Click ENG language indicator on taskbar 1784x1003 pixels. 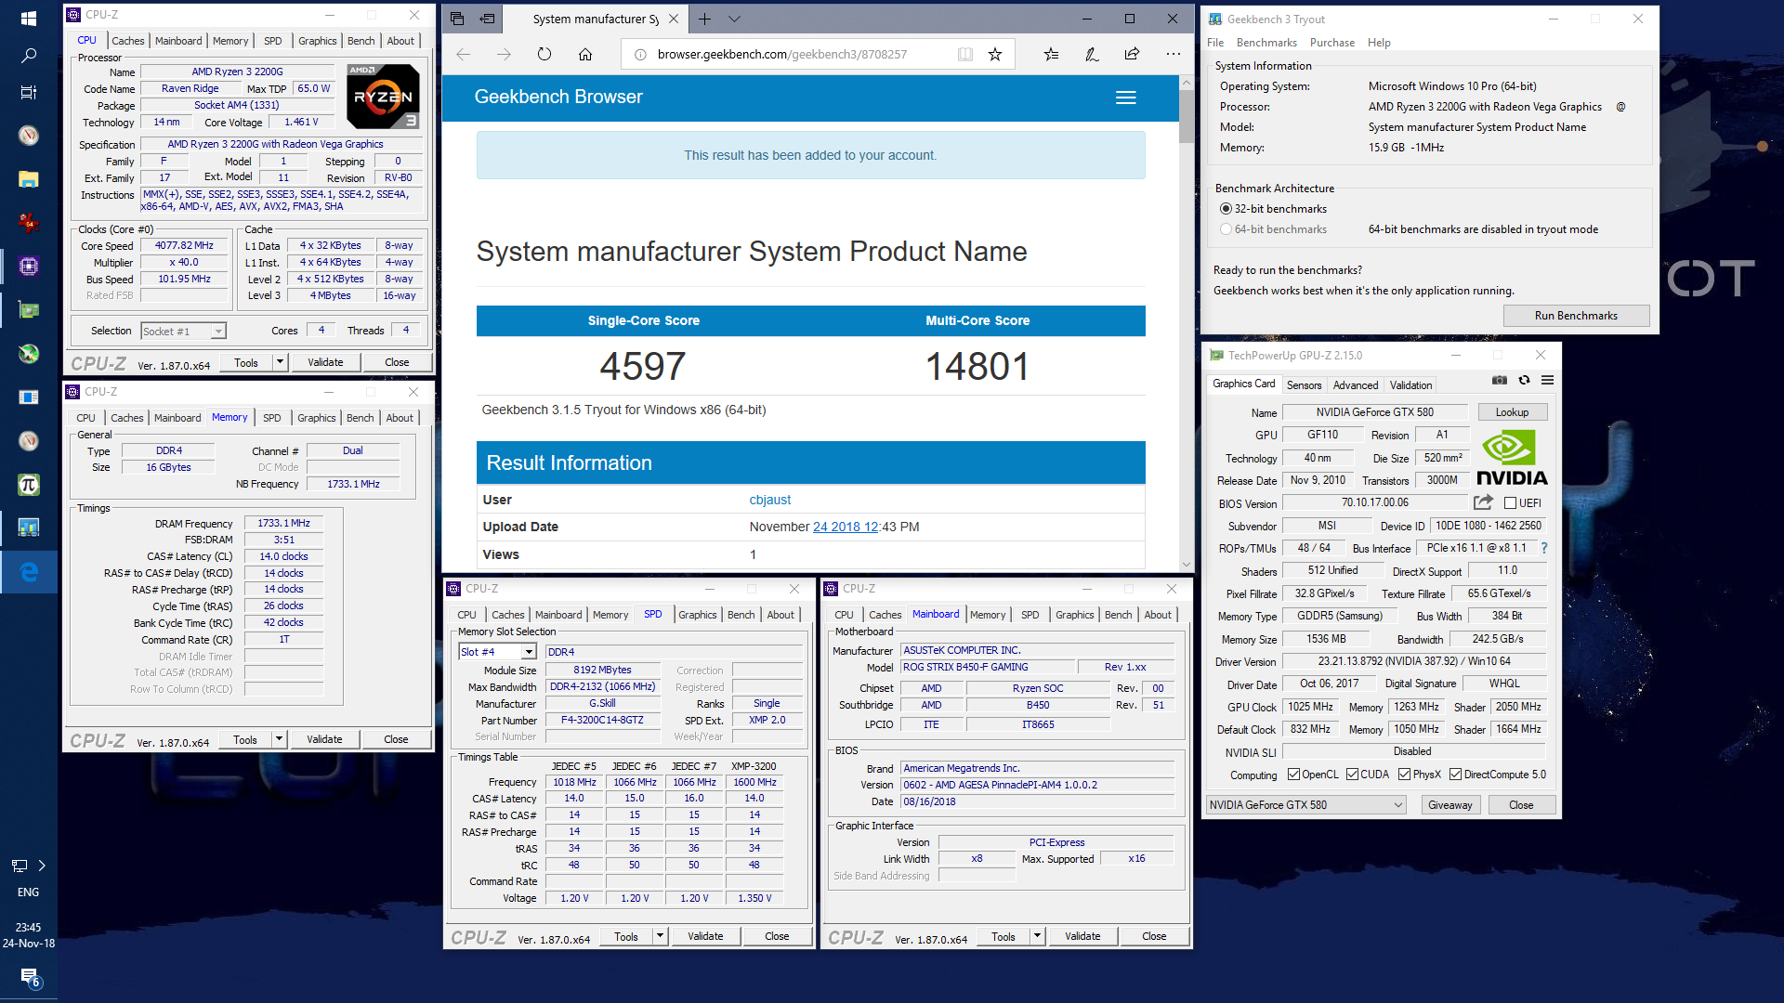[x=28, y=892]
